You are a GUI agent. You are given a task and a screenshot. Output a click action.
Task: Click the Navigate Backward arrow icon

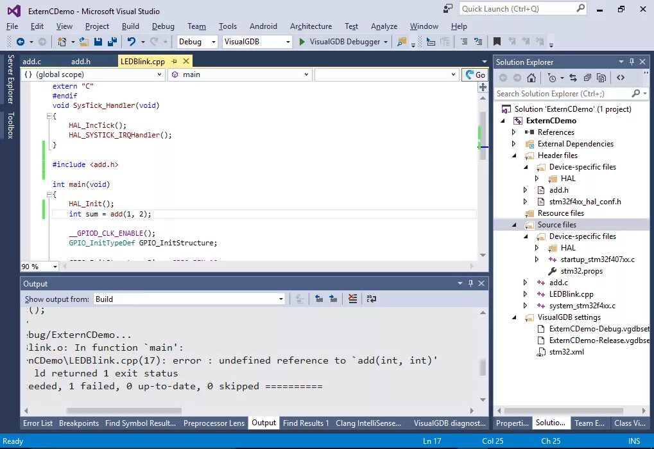click(20, 42)
